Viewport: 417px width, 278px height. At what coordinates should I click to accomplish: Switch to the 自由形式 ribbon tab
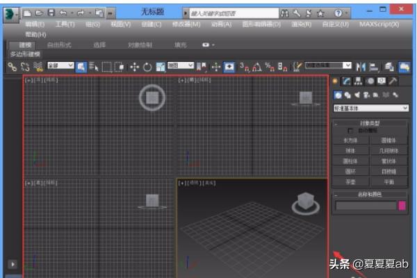pos(59,44)
